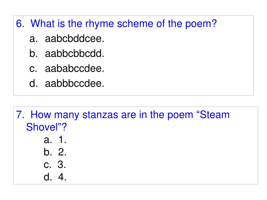The height and width of the screenshot is (200, 267).
Task: Choose answer c. aababccdee
Action: click(x=66, y=68)
